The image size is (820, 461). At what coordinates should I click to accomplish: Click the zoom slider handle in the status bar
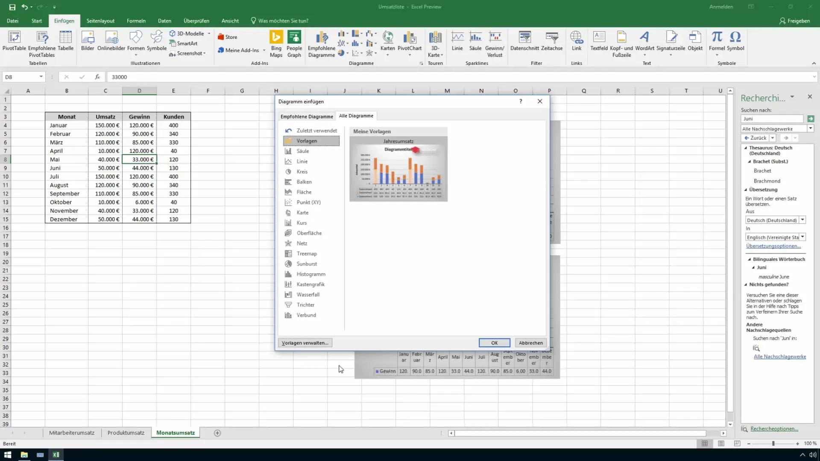(x=773, y=444)
